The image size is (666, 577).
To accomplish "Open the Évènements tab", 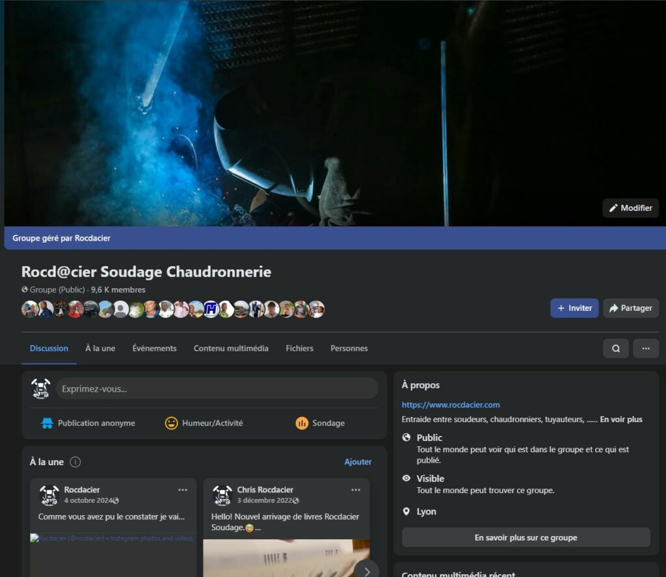I will pyautogui.click(x=154, y=349).
